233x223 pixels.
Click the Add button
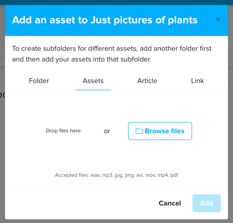(x=207, y=203)
